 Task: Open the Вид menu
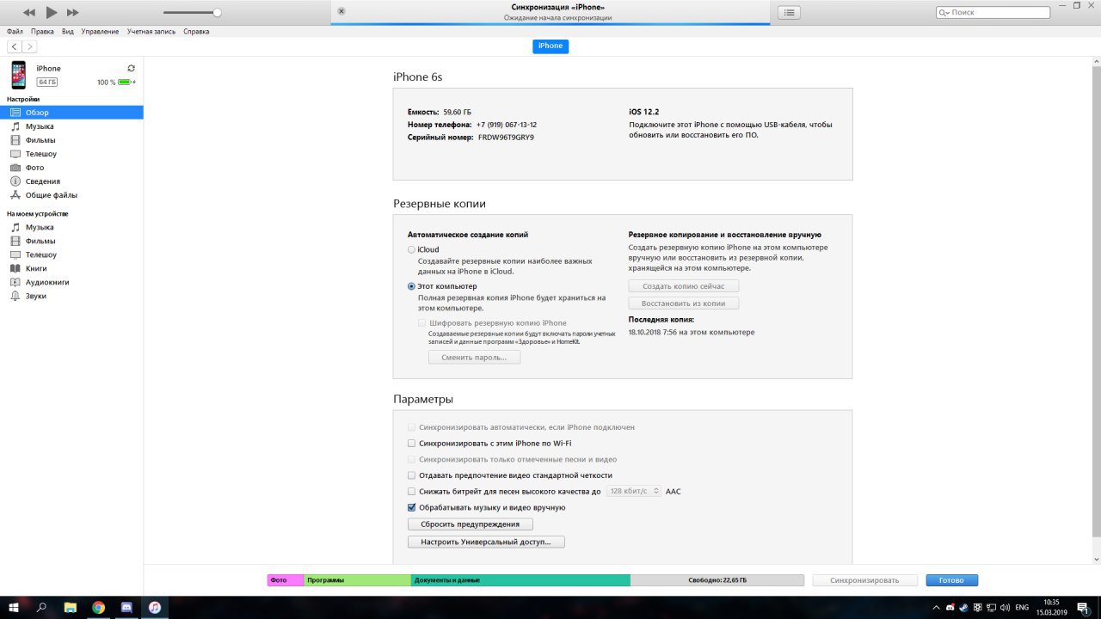pos(68,32)
